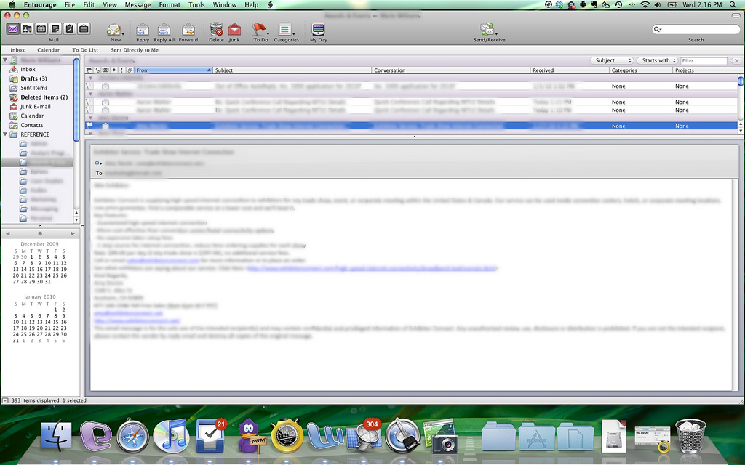Viewport: 745px width, 465px height.
Task: Open the File menu
Action: pyautogui.click(x=70, y=5)
